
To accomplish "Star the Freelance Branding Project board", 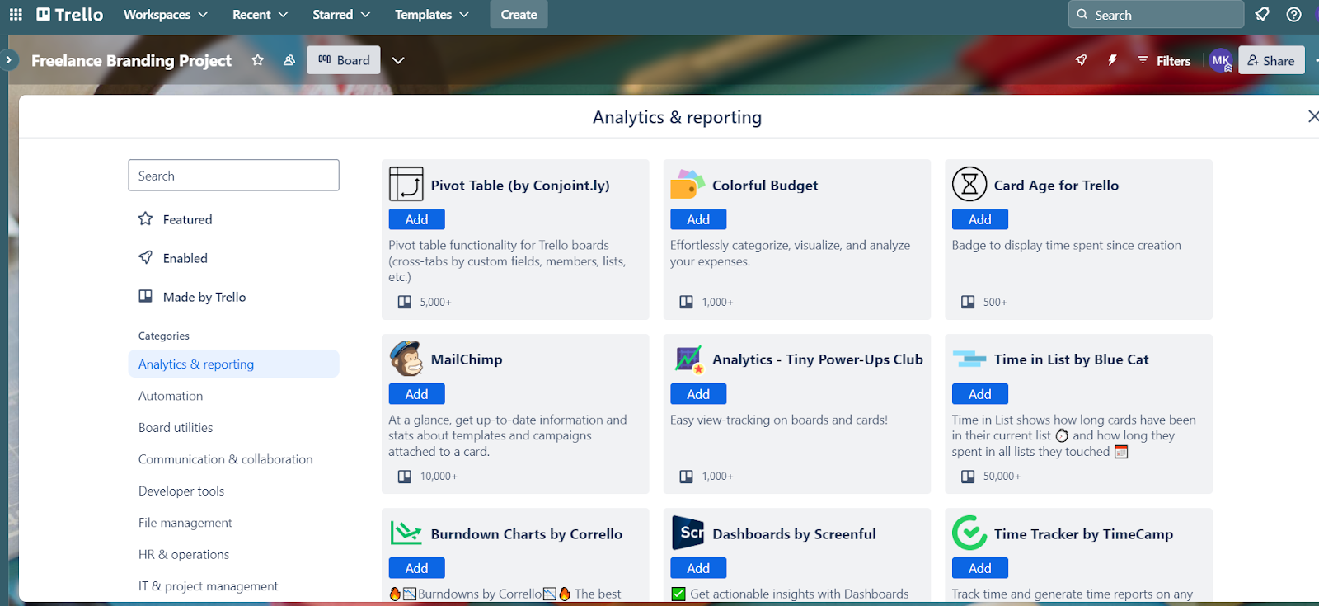I will click(257, 60).
